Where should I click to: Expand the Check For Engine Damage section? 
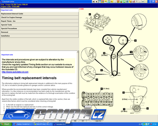[x=39, y=17]
